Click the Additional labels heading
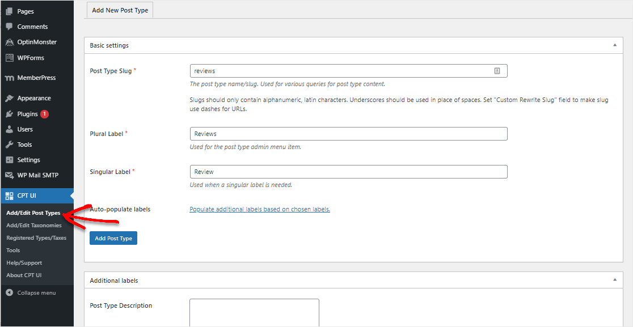Image resolution: width=633 pixels, height=327 pixels. point(114,280)
